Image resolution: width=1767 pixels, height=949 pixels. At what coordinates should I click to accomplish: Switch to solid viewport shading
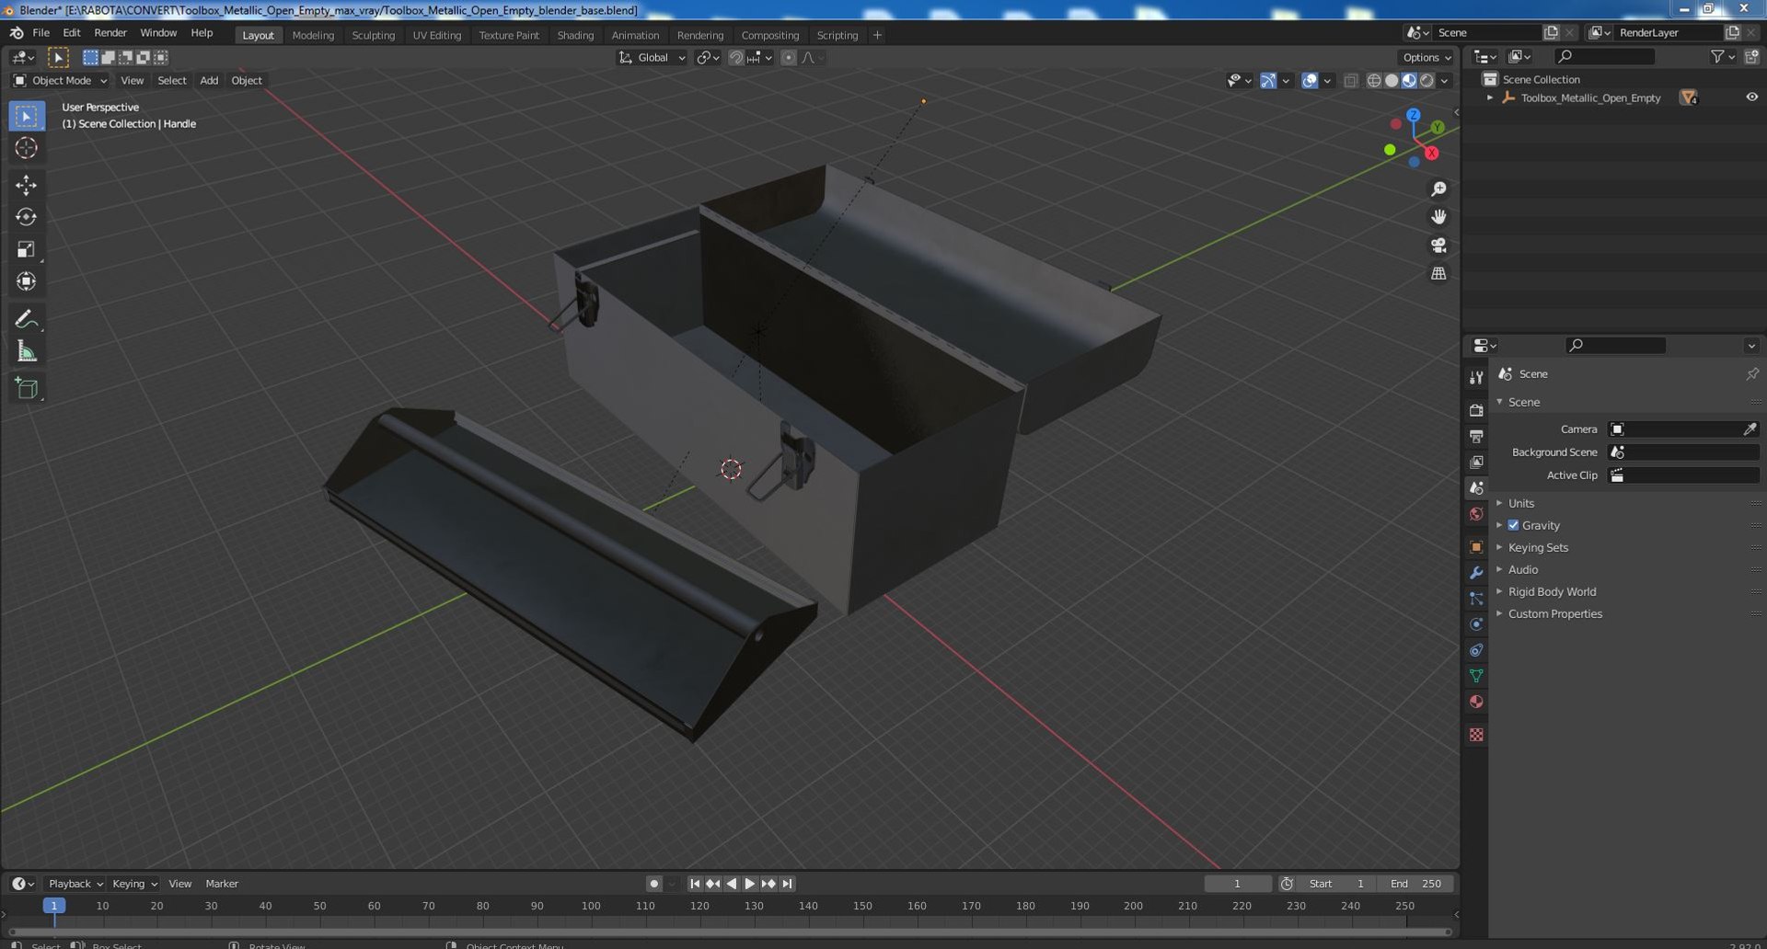click(1392, 81)
